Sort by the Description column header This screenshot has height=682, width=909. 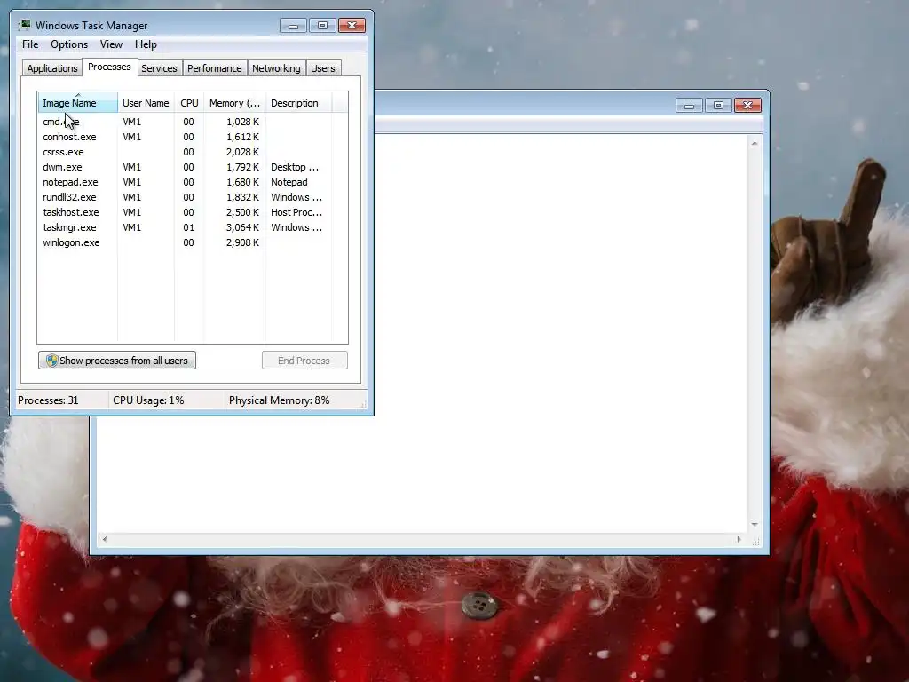click(298, 103)
